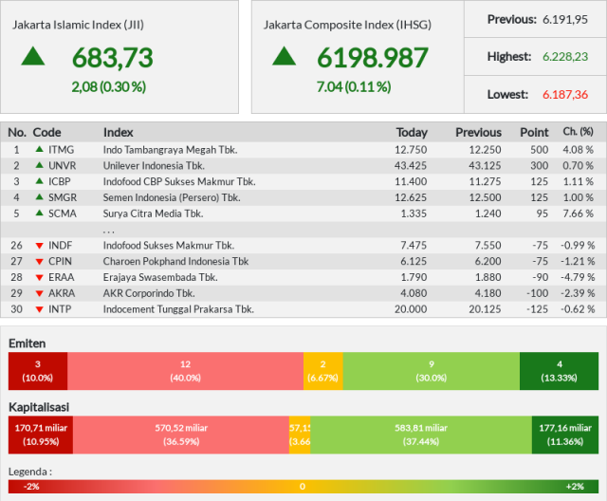Click Indofood CBP Sukses Makmur Tbk. name
The image size is (607, 501).
click(x=179, y=181)
